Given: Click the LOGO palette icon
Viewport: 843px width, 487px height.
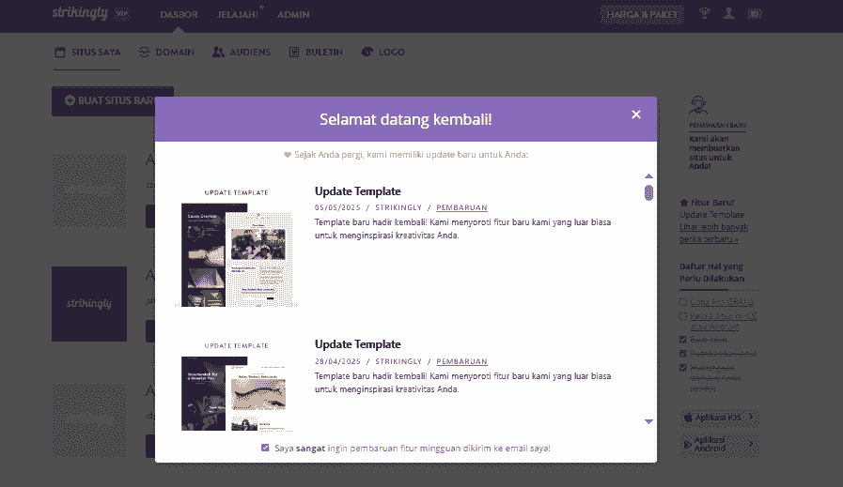Looking at the screenshot, I should click(367, 52).
